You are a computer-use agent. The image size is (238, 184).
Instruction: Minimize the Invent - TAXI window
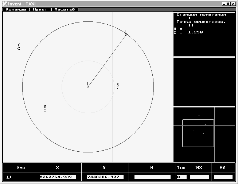tap(224, 4)
